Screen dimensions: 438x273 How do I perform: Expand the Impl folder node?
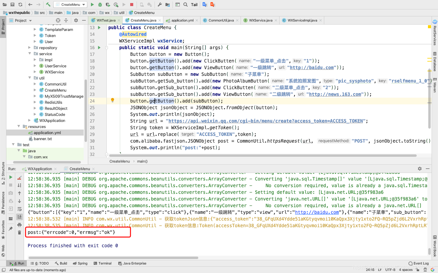click(x=35, y=60)
